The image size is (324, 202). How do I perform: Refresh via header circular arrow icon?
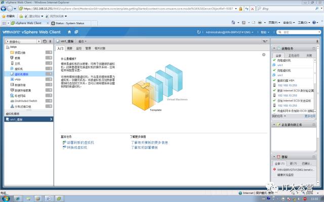pyautogui.click(x=199, y=32)
